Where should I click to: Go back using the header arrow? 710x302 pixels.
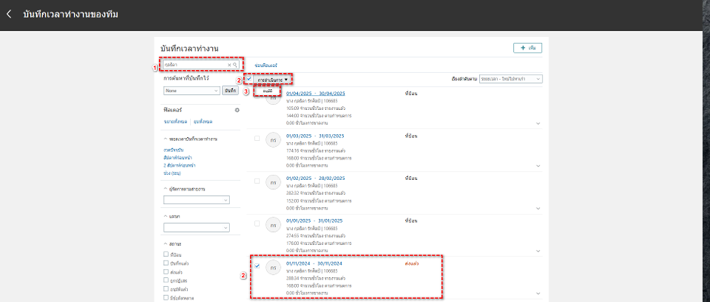(9, 14)
